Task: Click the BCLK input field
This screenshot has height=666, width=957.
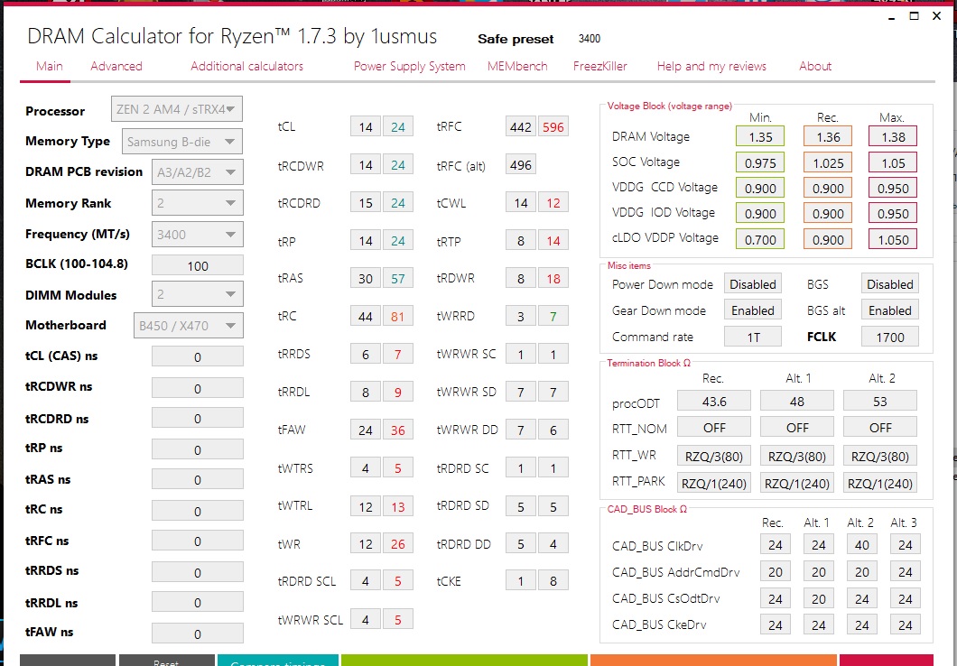Action: point(197,266)
